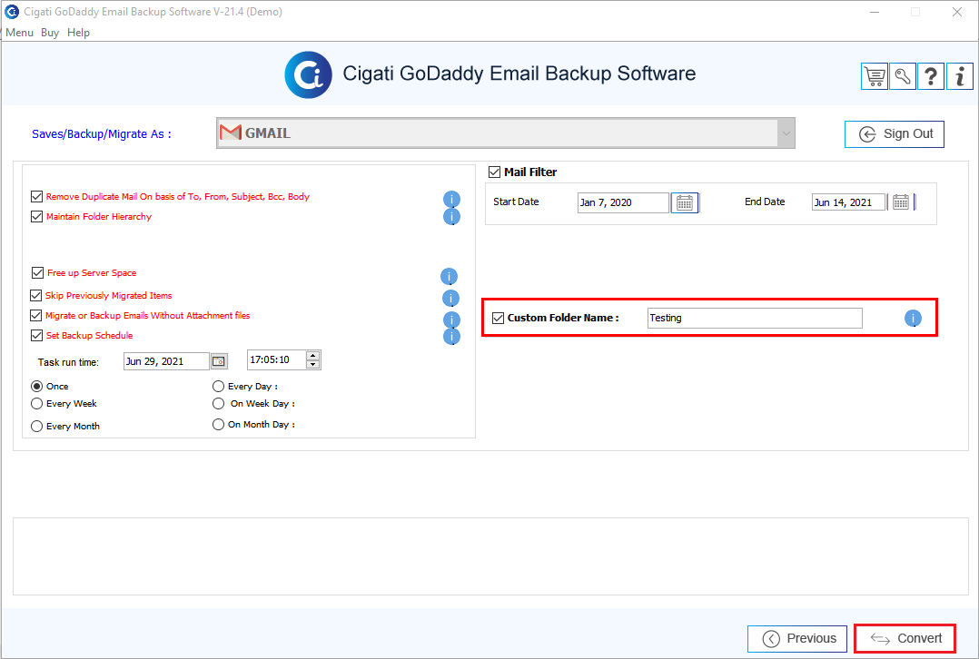The height and width of the screenshot is (659, 979).
Task: Click the Custom Folder Name text field
Action: coord(755,319)
